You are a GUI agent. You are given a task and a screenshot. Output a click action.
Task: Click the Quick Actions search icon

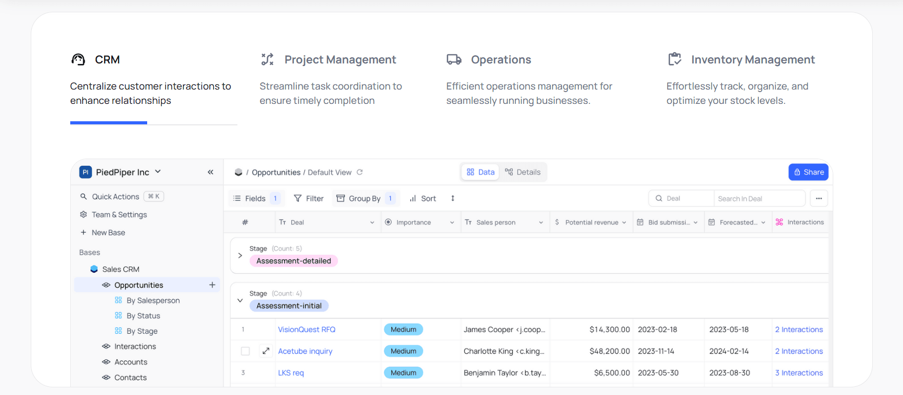click(84, 196)
